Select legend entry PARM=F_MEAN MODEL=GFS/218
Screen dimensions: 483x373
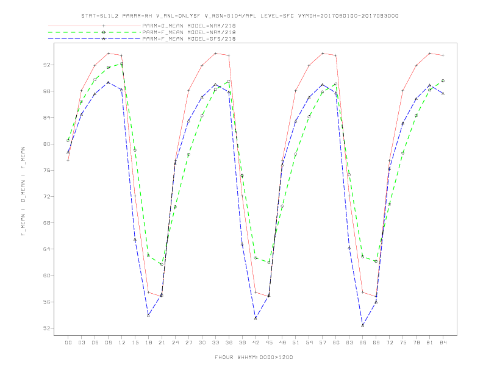coord(189,39)
